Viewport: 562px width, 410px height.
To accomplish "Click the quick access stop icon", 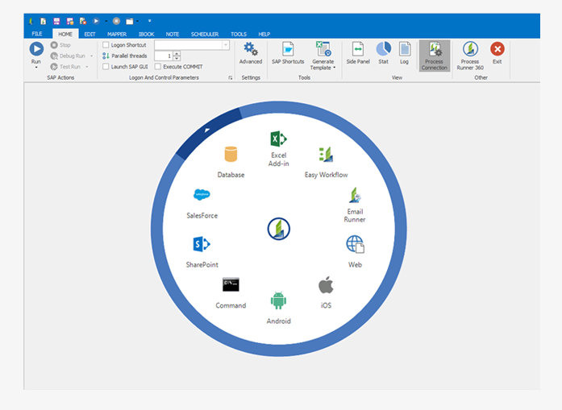I will click(x=116, y=21).
